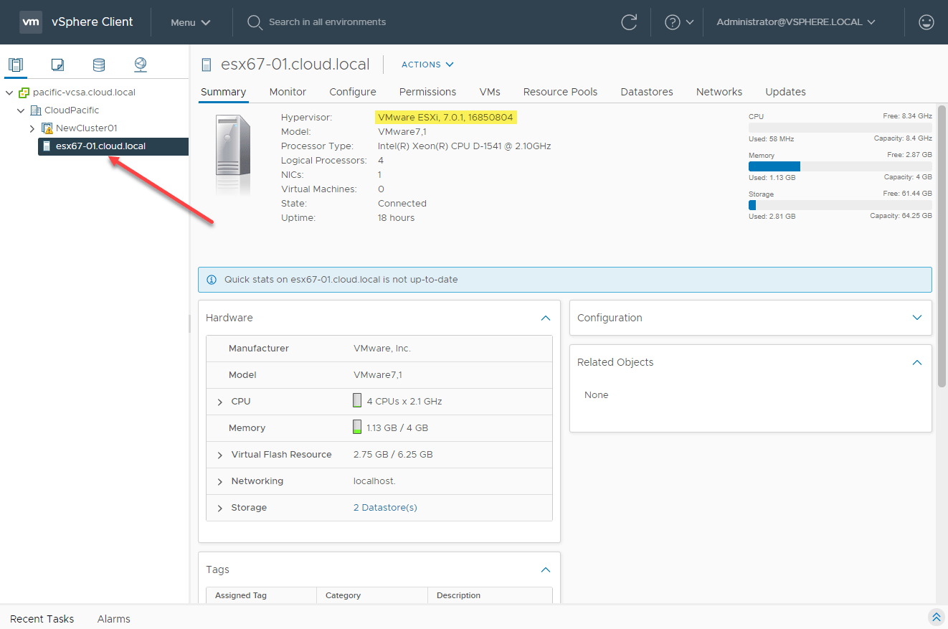Click the processor type Intel(R) Xeon(R) text

point(464,146)
